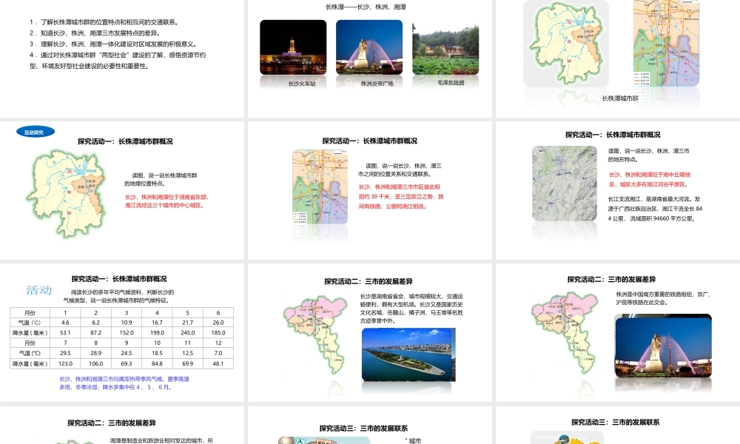Click the 毛泽东故居 caption text
The image size is (740, 444).
tap(451, 83)
